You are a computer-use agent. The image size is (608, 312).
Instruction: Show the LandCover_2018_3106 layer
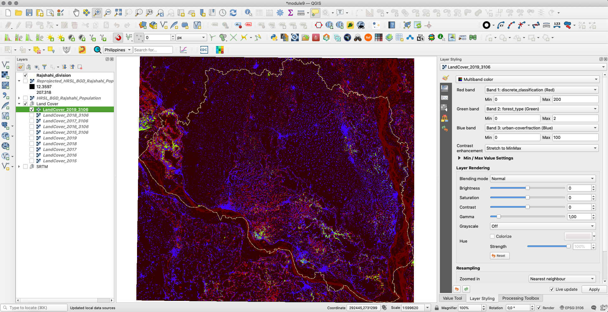click(x=32, y=115)
